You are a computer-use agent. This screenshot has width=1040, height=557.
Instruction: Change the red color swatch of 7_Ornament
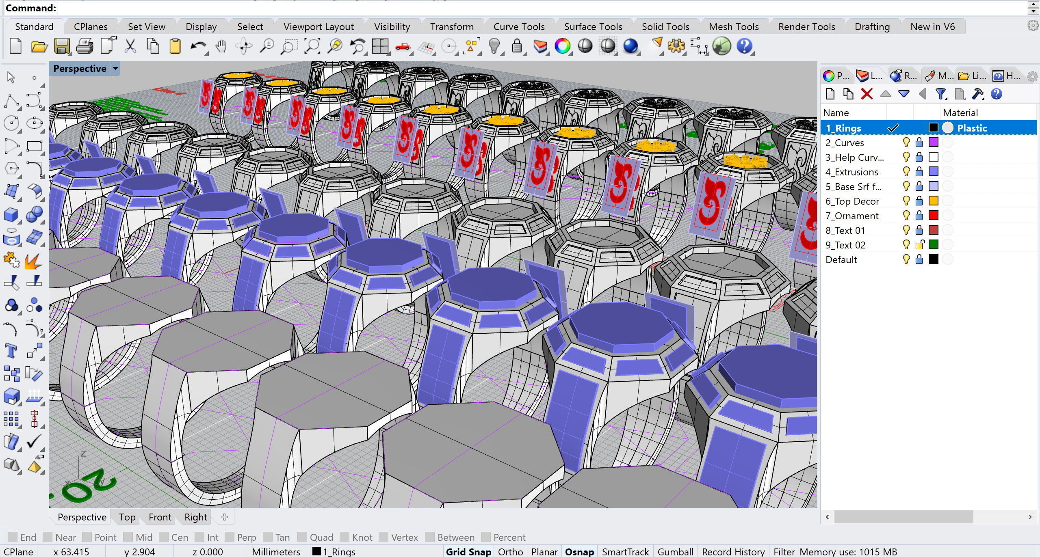(934, 216)
